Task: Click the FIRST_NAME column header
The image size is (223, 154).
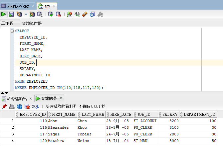Action: click(62, 115)
